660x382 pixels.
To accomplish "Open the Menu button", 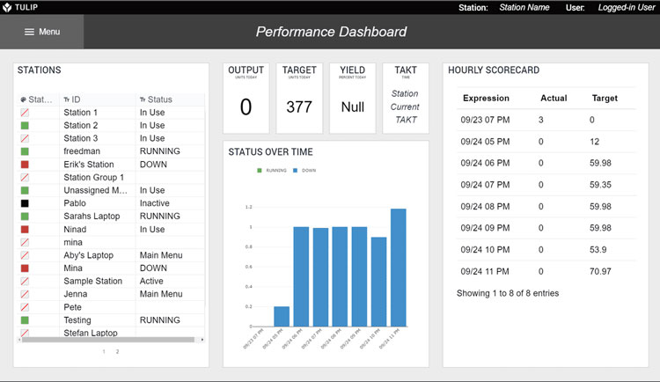I will click(41, 32).
